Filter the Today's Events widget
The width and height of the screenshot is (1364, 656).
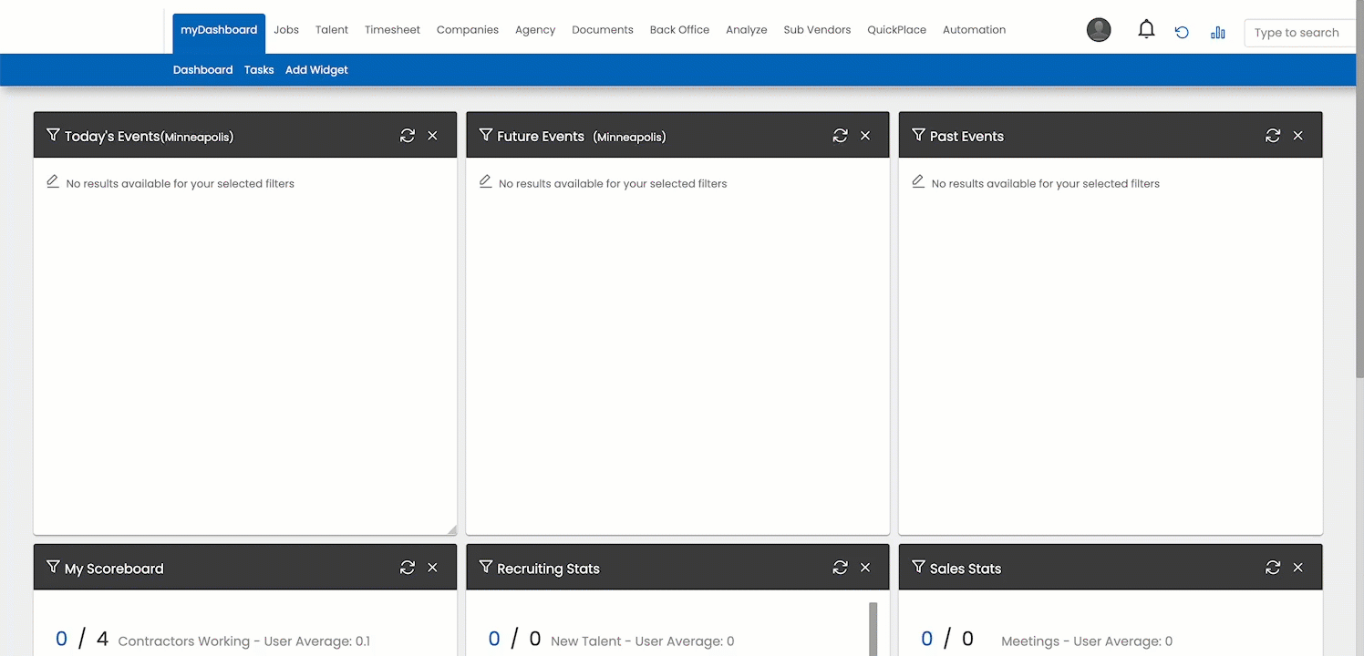click(53, 135)
